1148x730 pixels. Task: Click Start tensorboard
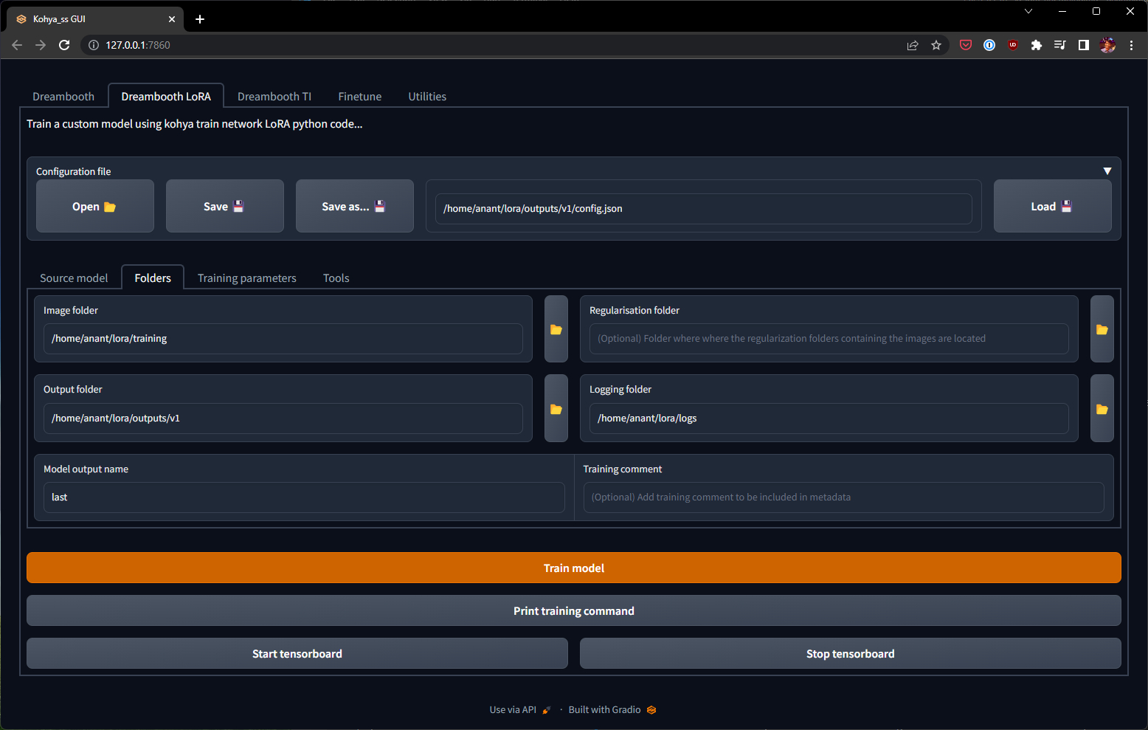pos(297,653)
